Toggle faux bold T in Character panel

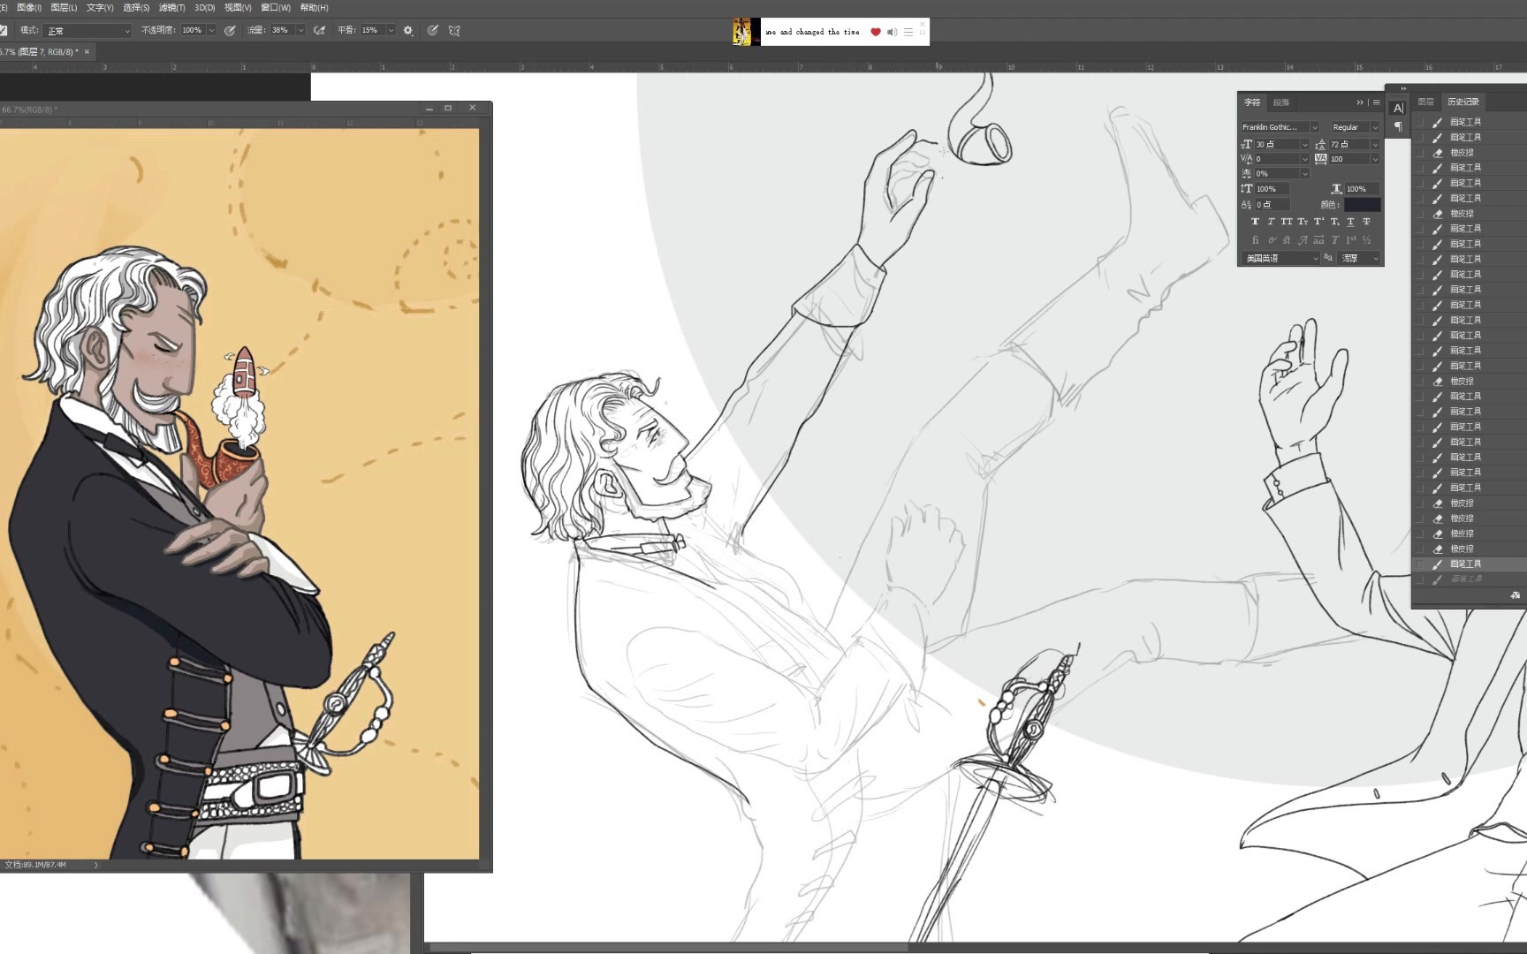pos(1255,222)
